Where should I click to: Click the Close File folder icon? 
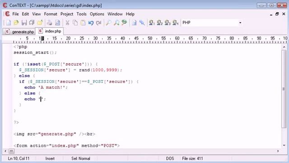[40, 23]
